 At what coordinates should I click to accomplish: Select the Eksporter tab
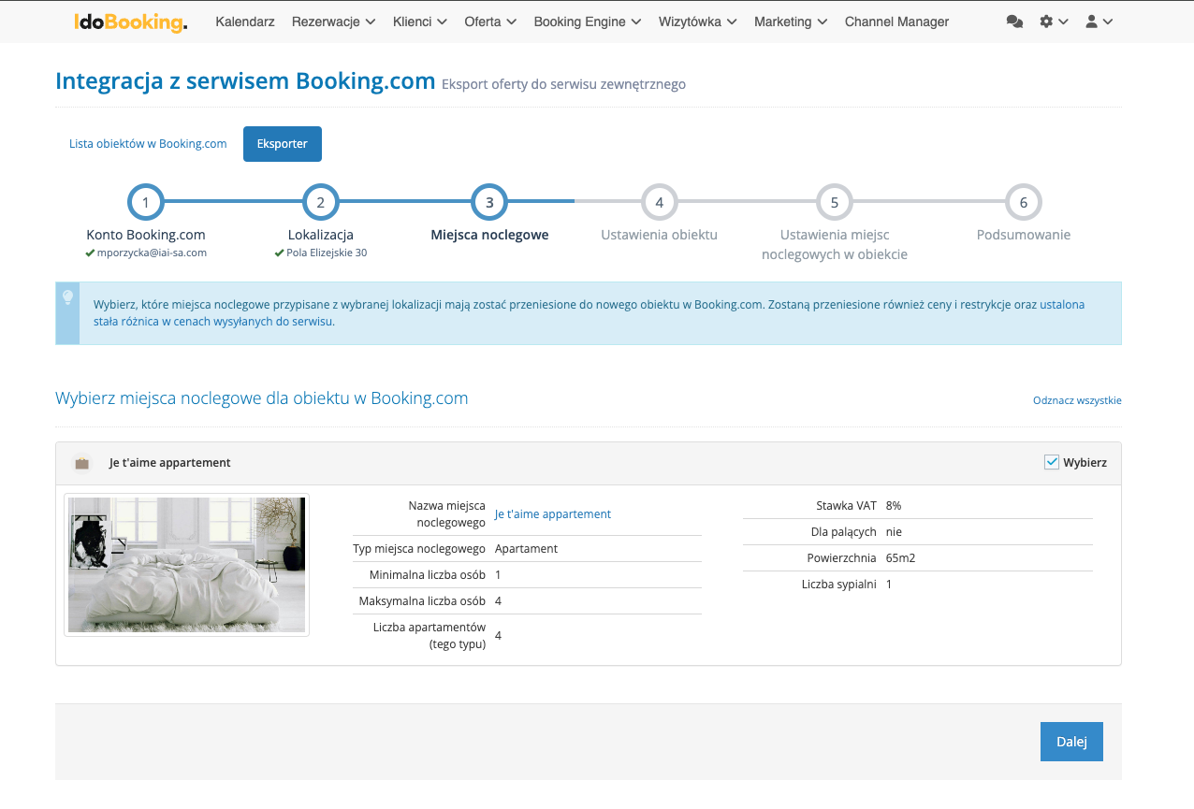[283, 144]
